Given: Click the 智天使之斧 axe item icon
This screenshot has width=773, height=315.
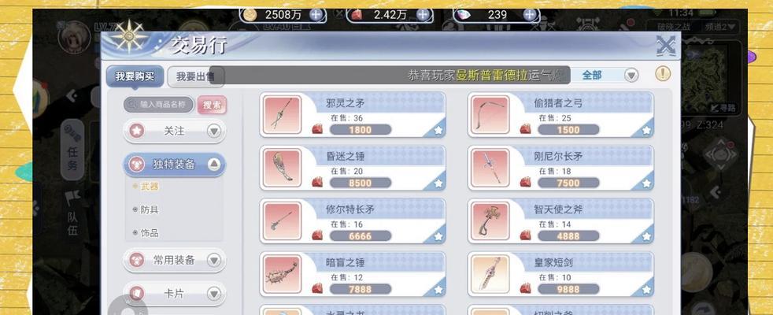Looking at the screenshot, I should tap(490, 220).
